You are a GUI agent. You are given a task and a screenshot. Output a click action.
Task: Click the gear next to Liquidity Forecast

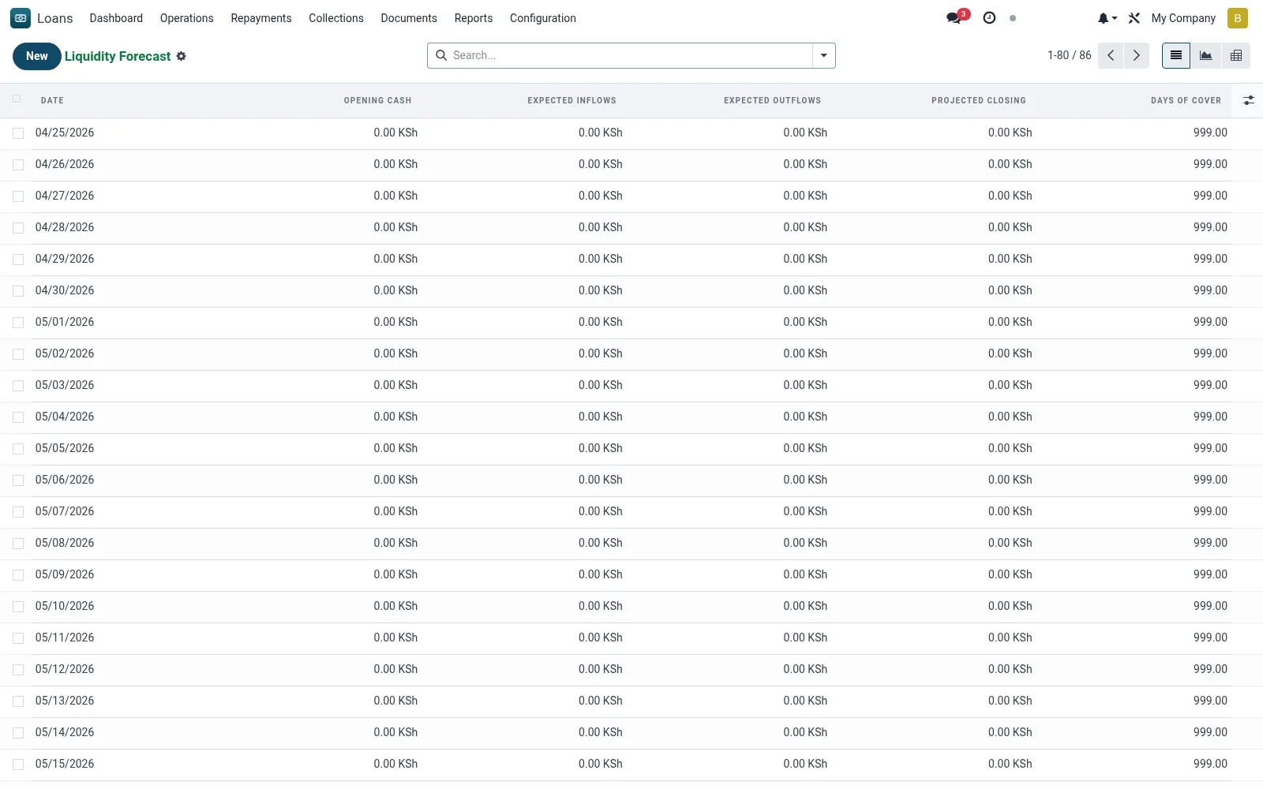point(182,56)
